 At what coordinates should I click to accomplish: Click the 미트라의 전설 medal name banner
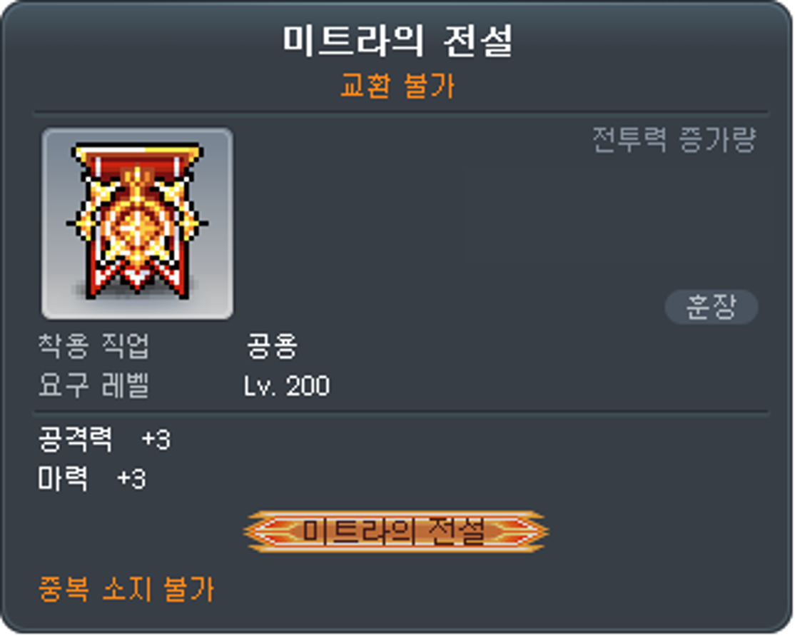click(396, 531)
